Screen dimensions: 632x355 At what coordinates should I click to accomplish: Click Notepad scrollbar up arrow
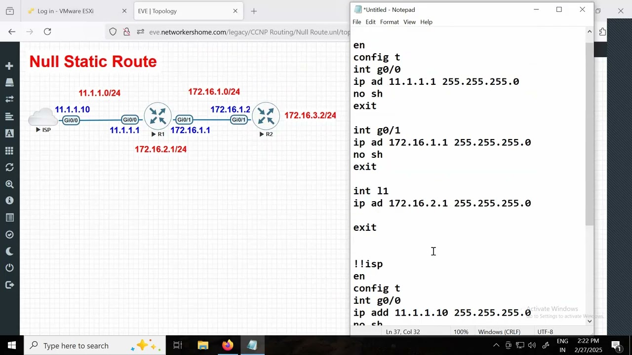[590, 32]
